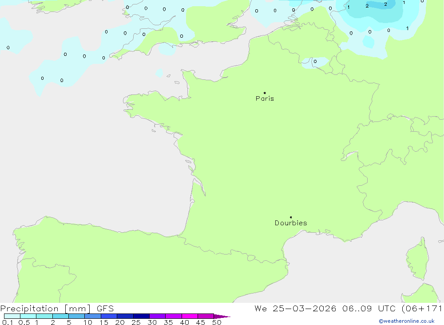The image size is (444, 325).
Task: Click the '06..09 UTC' time text
Action: click(369, 309)
